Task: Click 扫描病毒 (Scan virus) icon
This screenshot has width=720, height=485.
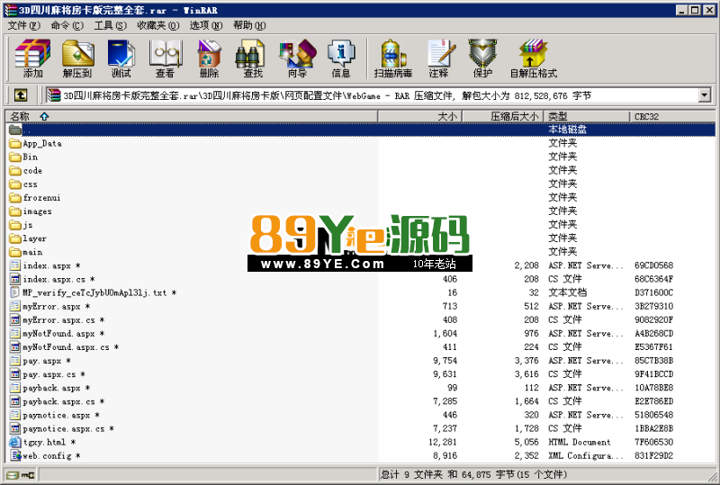Action: point(393,58)
